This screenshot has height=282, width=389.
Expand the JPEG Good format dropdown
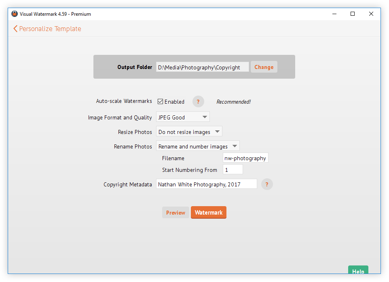click(183, 117)
